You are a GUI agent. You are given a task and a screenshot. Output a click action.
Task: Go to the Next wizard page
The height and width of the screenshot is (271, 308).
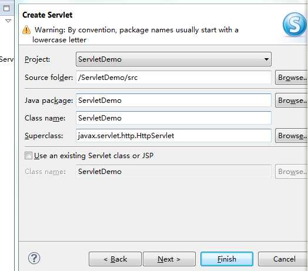pyautogui.click(x=169, y=259)
